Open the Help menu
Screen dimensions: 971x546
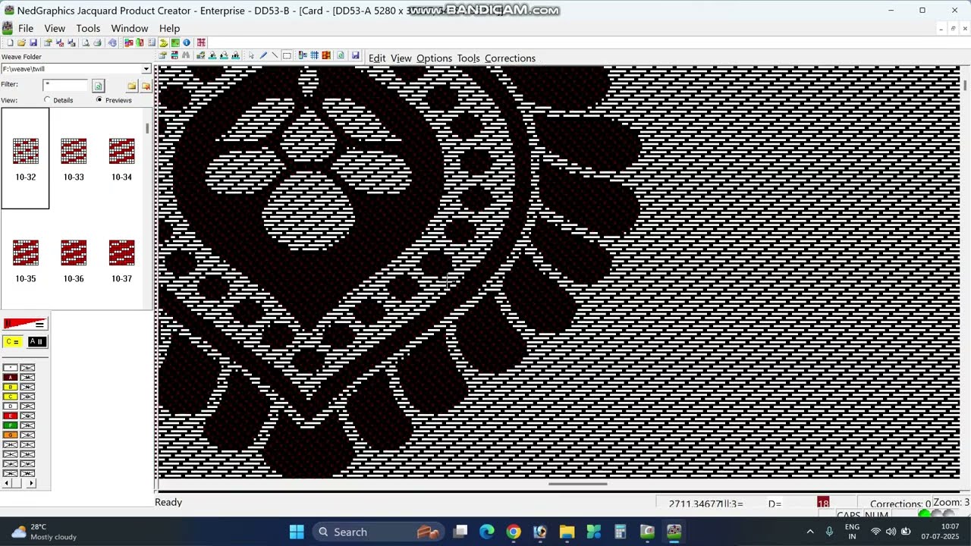coord(169,28)
